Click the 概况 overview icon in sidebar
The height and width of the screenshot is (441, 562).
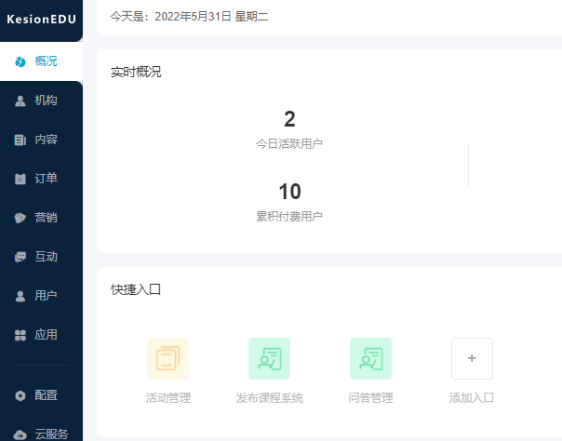pos(20,61)
